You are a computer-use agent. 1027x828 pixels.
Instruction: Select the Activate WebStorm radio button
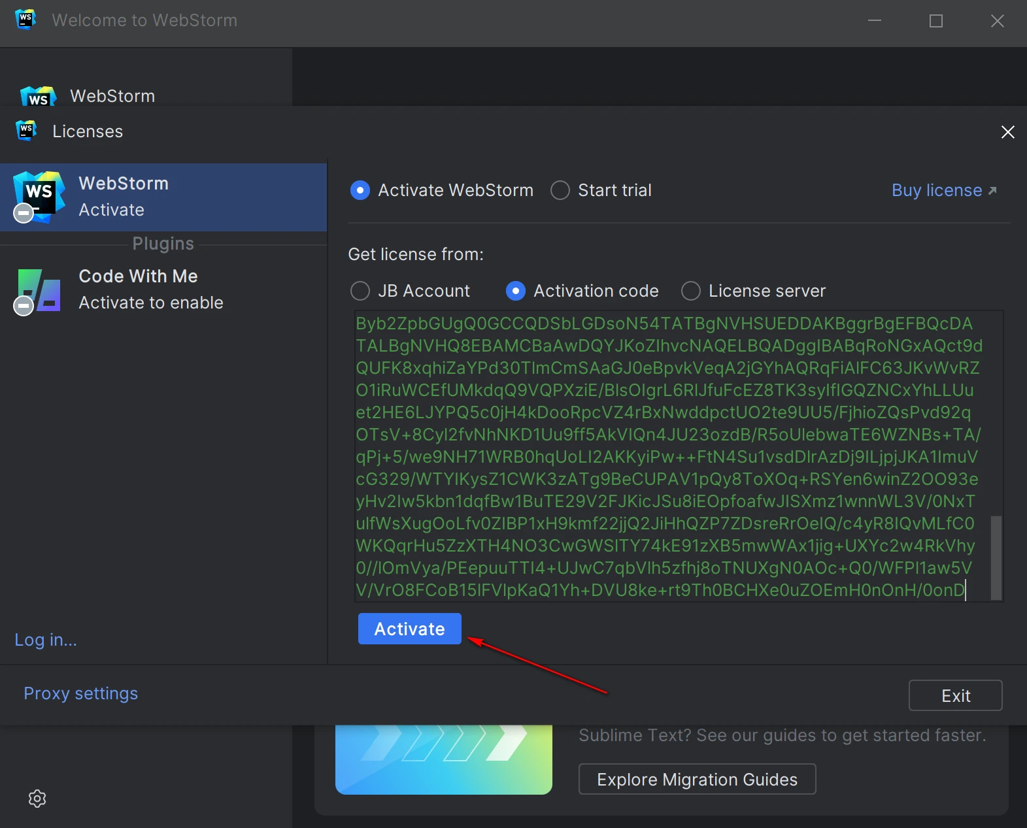[x=360, y=190]
